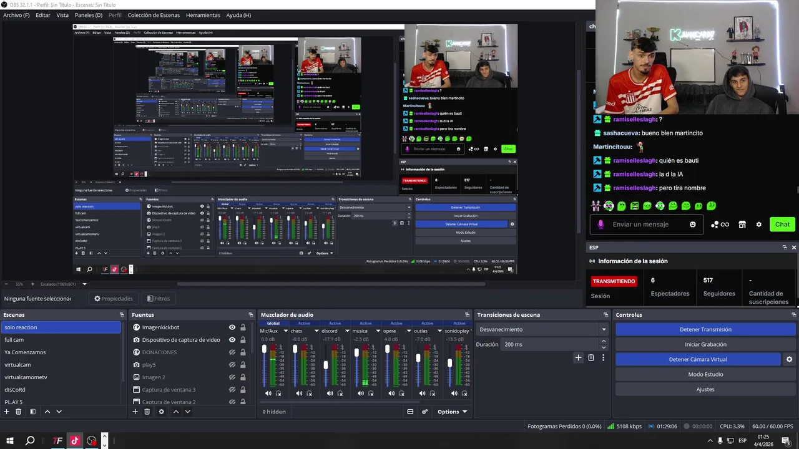799x449 pixels.
Task: Pop out the Mezclador de audio dock
Action: click(x=467, y=315)
